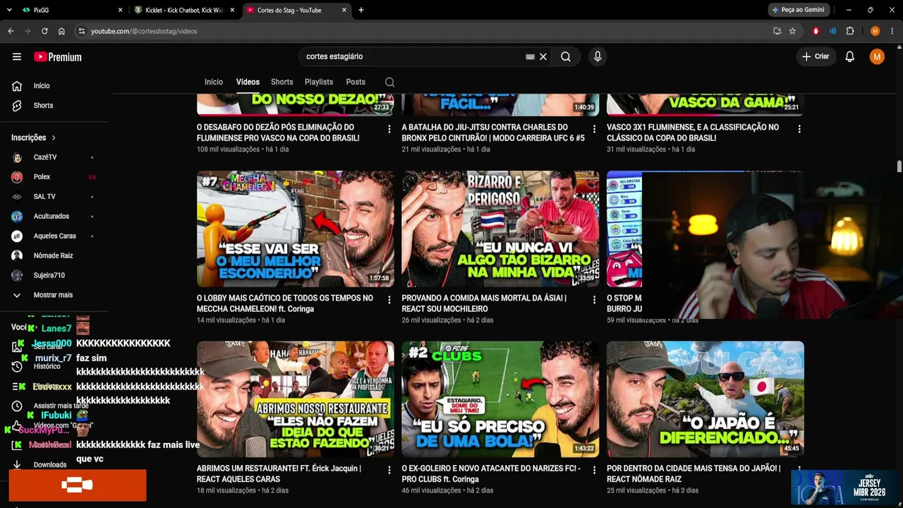Image resolution: width=903 pixels, height=508 pixels.
Task: Search within the channel using the magnifier
Action: pyautogui.click(x=389, y=83)
